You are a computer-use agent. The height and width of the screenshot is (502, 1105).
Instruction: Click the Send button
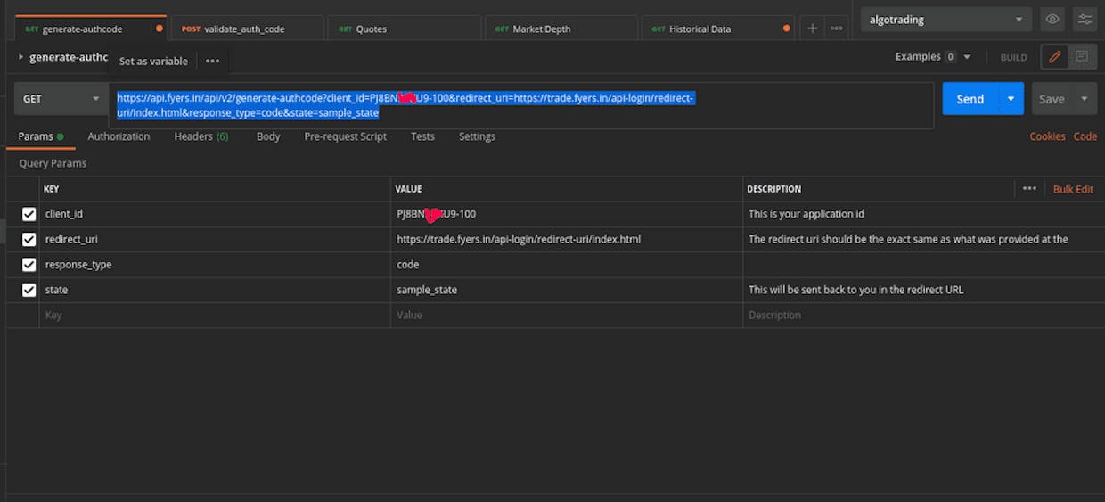(x=970, y=99)
